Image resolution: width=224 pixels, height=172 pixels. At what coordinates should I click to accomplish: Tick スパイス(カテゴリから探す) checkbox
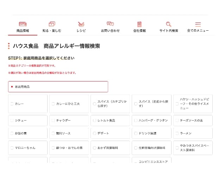click(94, 104)
